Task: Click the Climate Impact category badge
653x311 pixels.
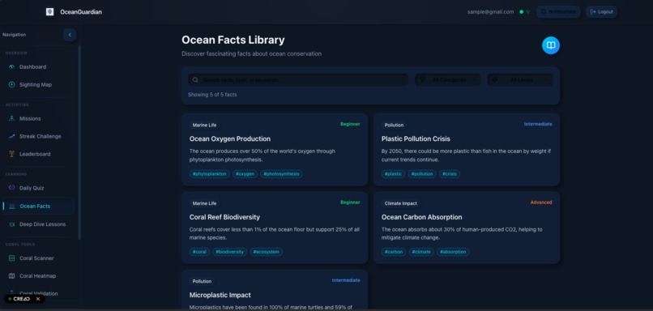Action: click(x=400, y=203)
